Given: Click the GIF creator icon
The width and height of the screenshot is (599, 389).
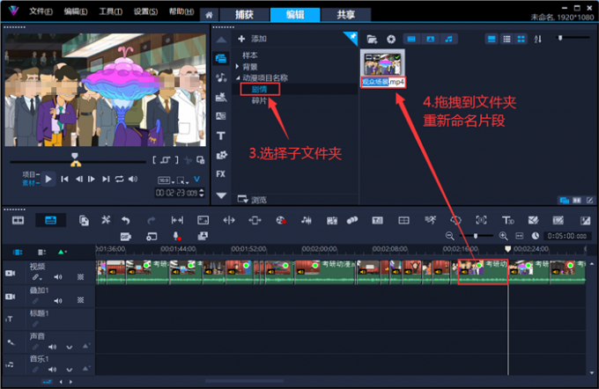Looking at the screenshot, I should (126, 237).
